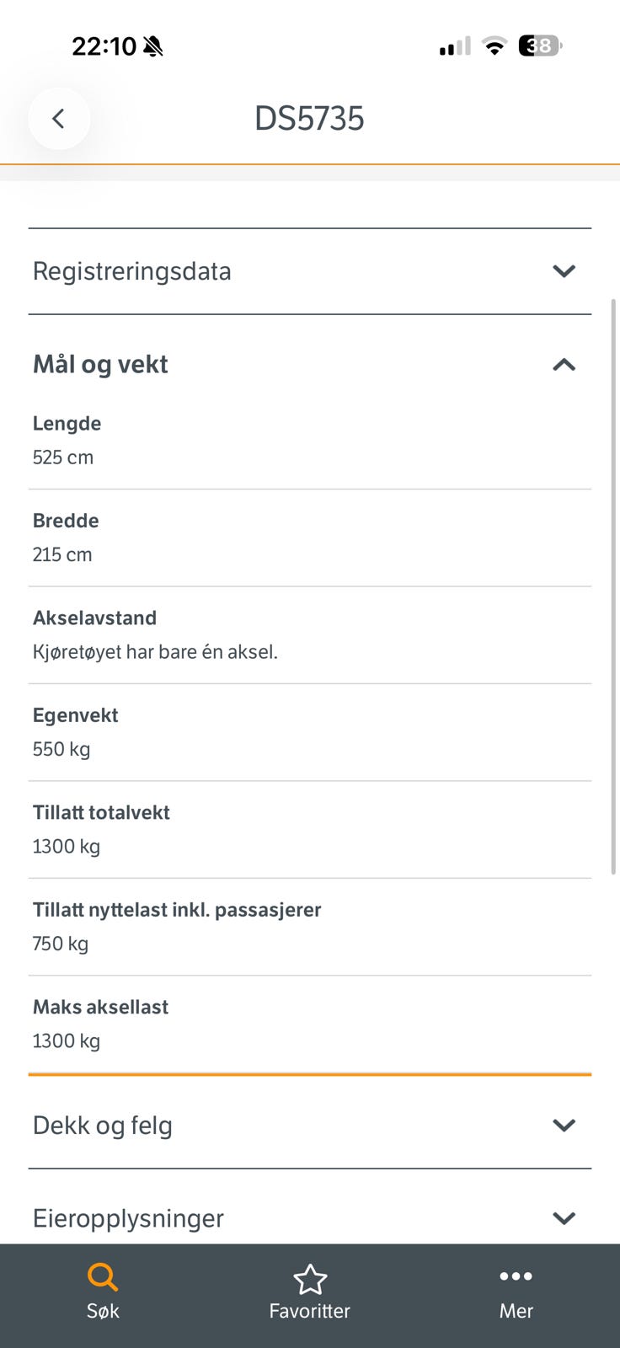The image size is (620, 1348).
Task: Select the Mer tab label
Action: click(x=516, y=1311)
